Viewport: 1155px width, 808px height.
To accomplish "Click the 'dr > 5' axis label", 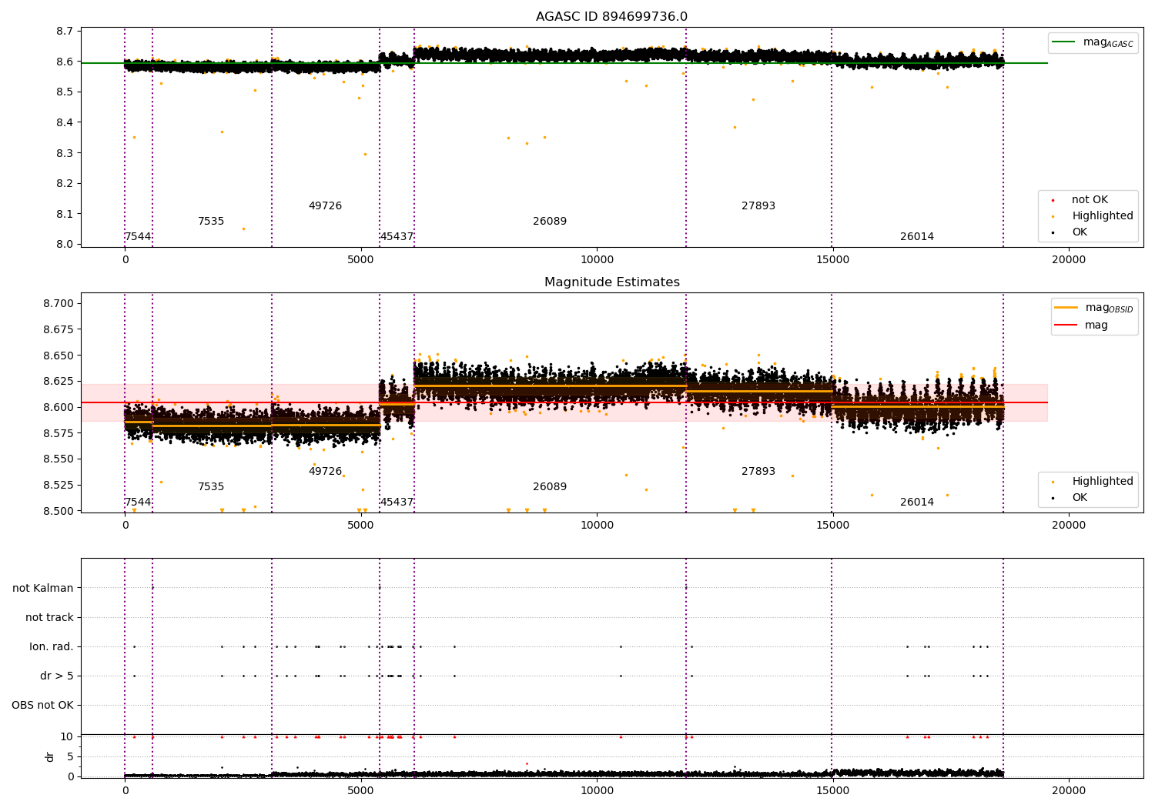I will 57,676.
